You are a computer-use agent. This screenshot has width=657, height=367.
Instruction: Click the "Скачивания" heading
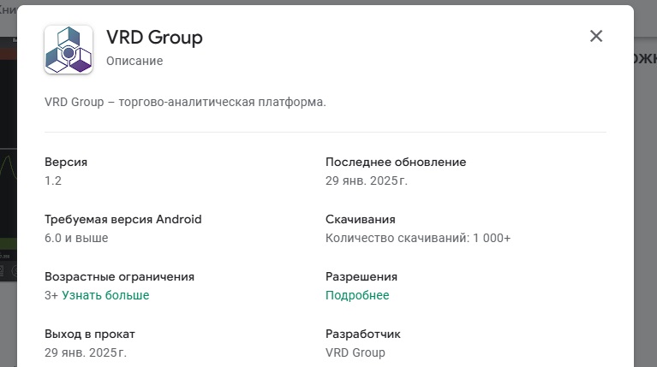tap(361, 219)
